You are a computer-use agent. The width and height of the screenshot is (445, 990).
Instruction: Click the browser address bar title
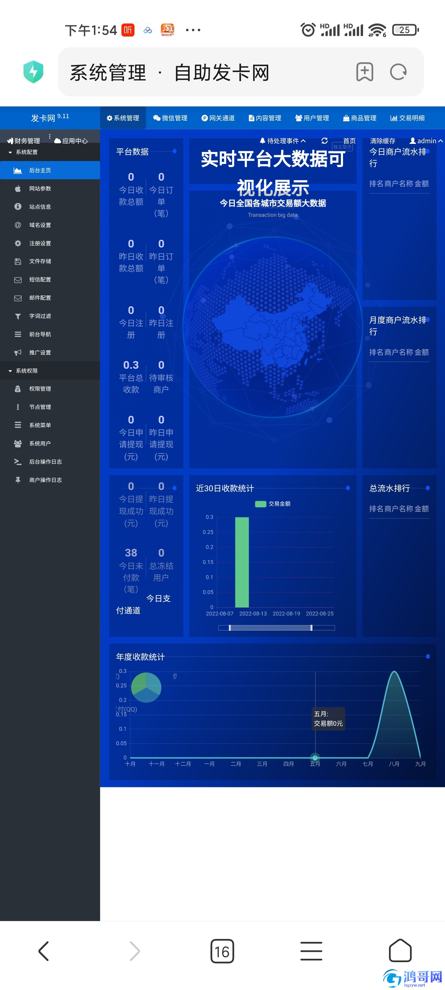click(x=169, y=72)
